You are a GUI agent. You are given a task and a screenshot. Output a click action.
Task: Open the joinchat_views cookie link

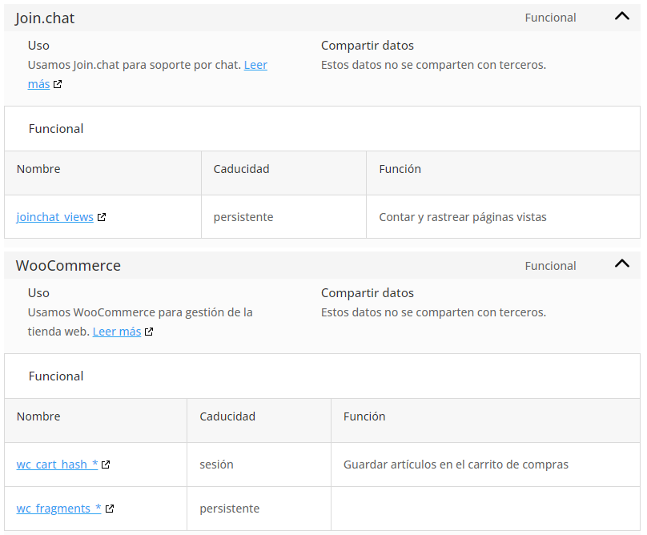(x=55, y=217)
